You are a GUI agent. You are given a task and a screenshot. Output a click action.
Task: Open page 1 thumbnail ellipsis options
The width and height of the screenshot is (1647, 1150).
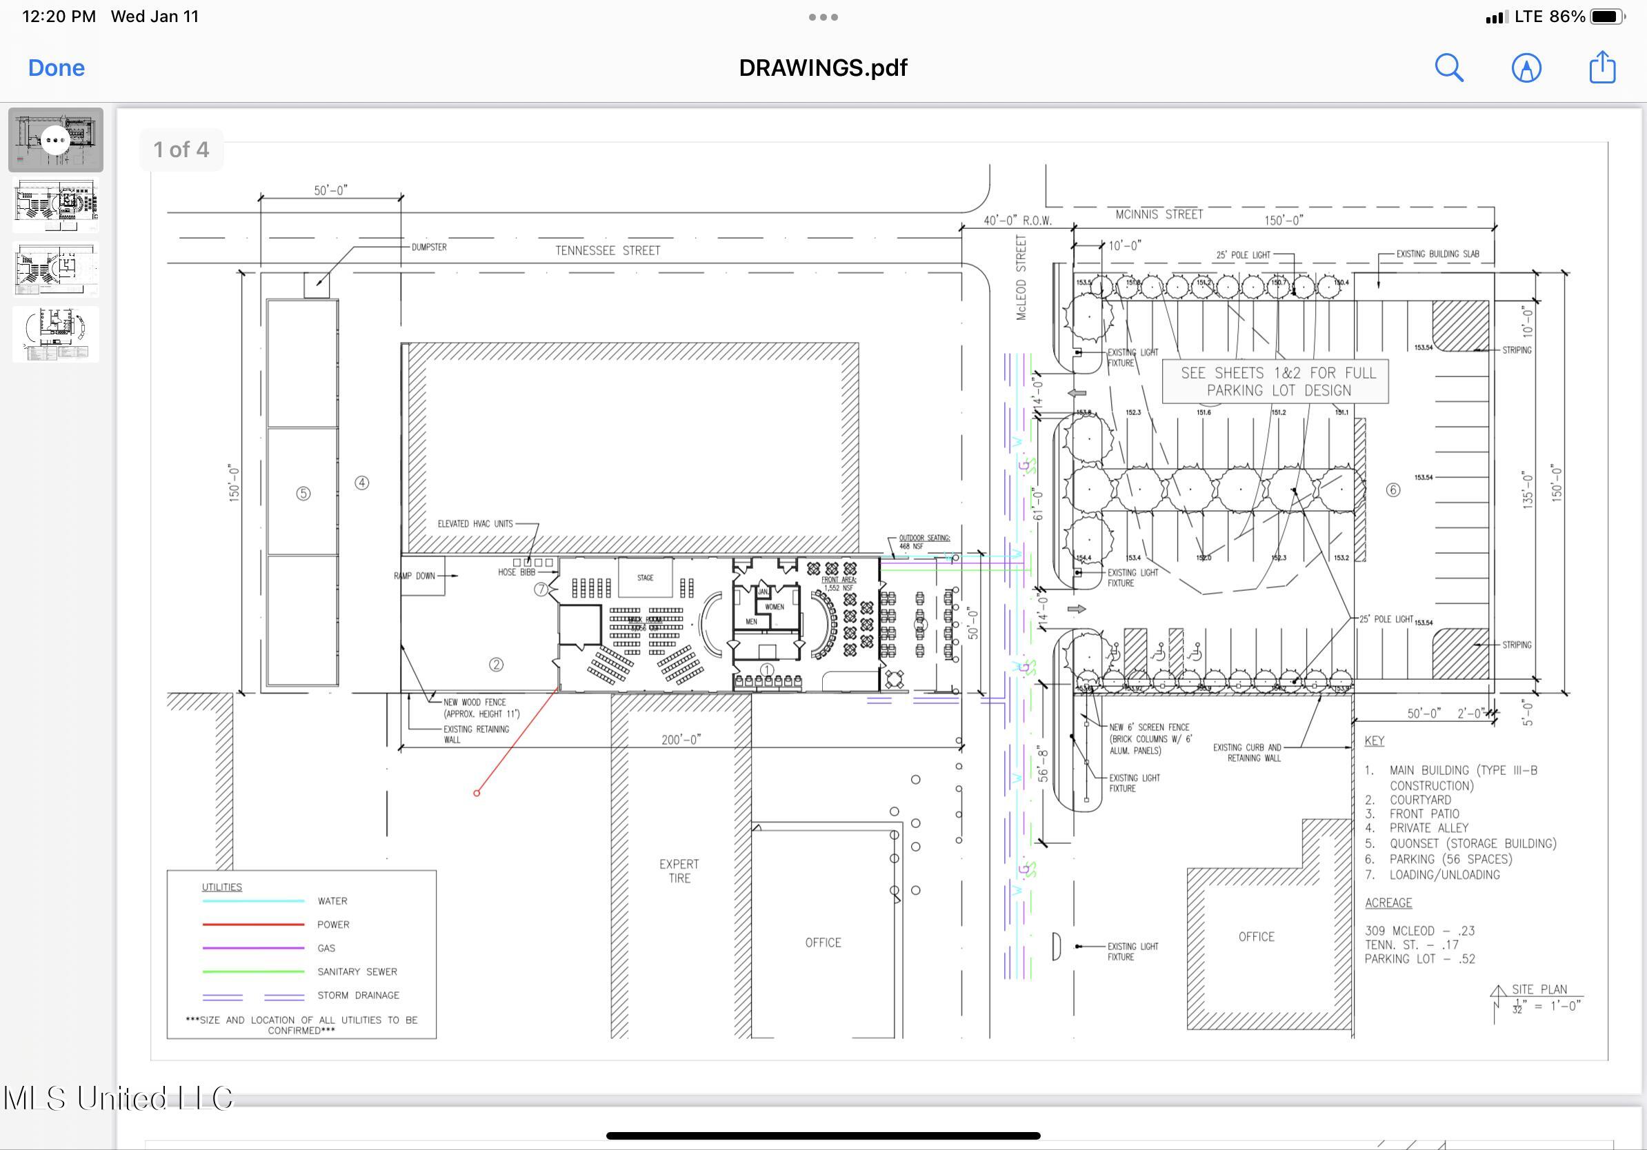pyautogui.click(x=55, y=140)
